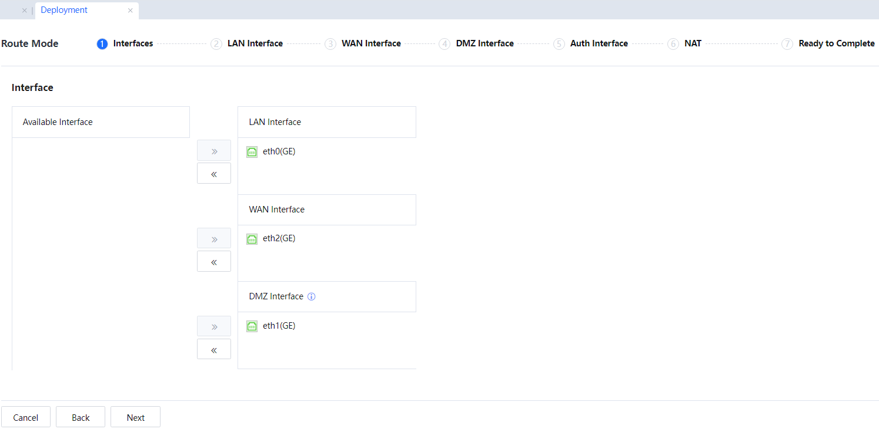The height and width of the screenshot is (439, 879).
Task: Click the eth0(GE) port icon
Action: click(252, 152)
